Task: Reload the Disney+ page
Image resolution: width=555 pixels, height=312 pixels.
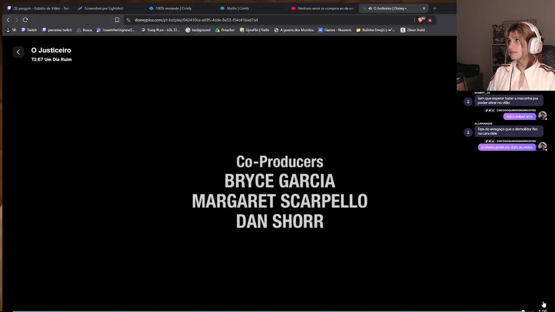Action: pyautogui.click(x=26, y=20)
